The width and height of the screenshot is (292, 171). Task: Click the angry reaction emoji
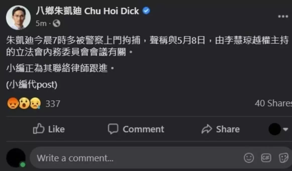tap(13, 103)
